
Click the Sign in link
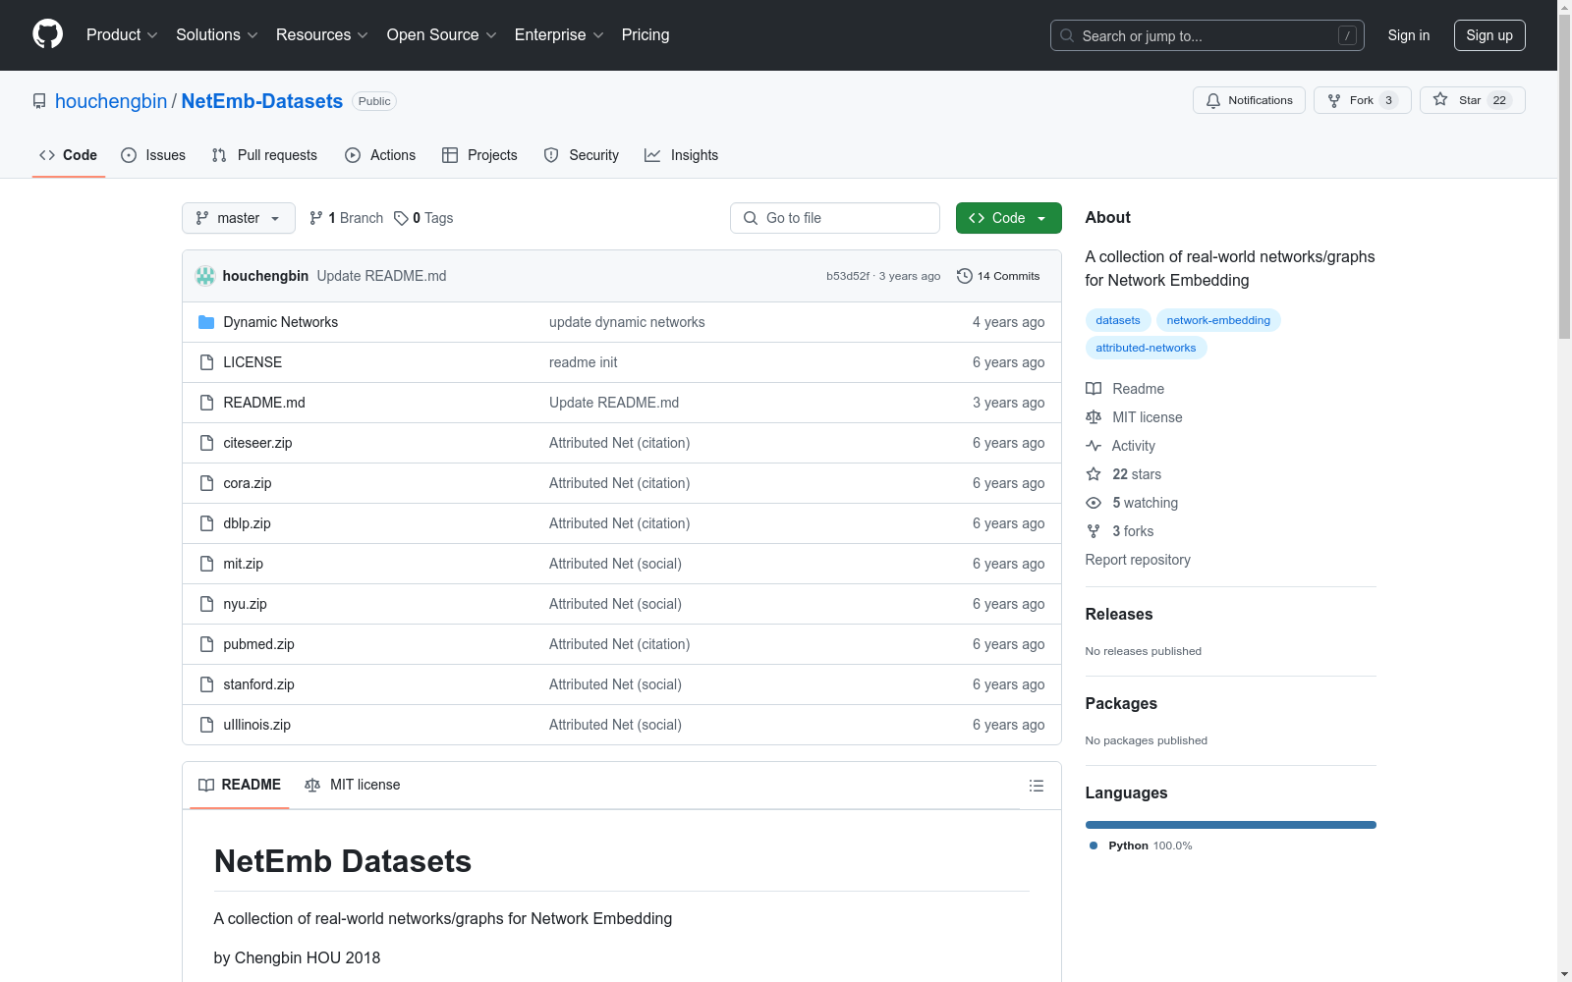[x=1409, y=35]
